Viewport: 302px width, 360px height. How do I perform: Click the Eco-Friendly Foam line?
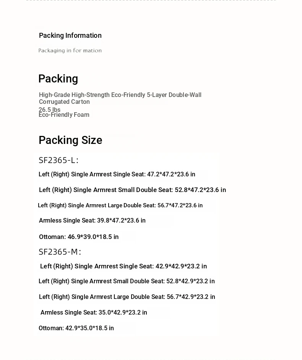point(64,115)
